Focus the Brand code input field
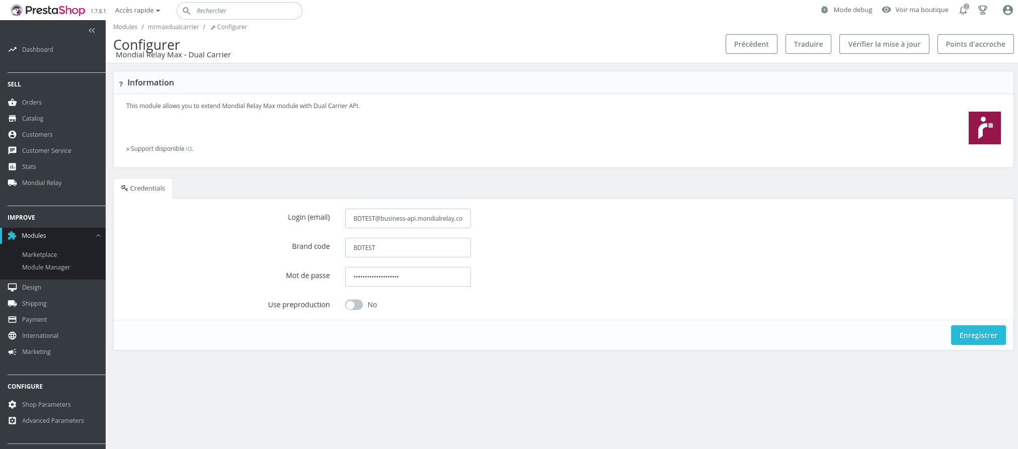Viewport: 1018px width, 449px height. (408, 248)
